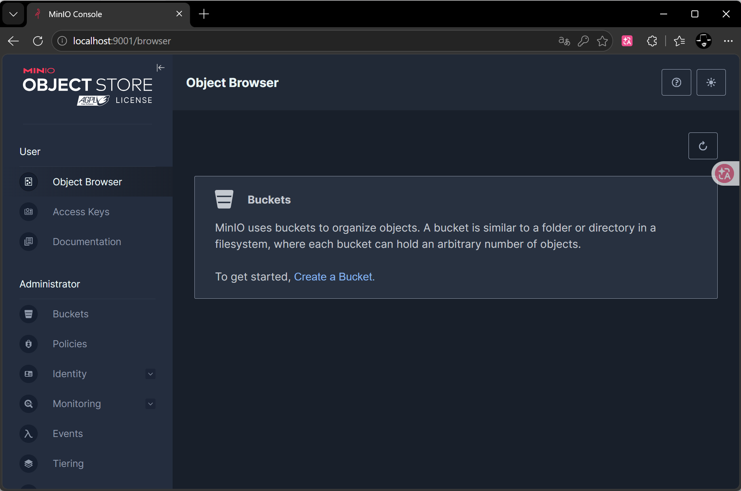741x491 pixels.
Task: Click the Access Keys sidebar icon
Action: [x=28, y=212]
